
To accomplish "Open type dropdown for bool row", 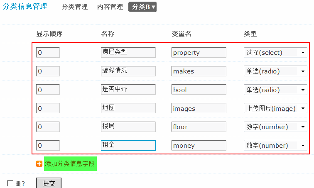I will (275, 90).
